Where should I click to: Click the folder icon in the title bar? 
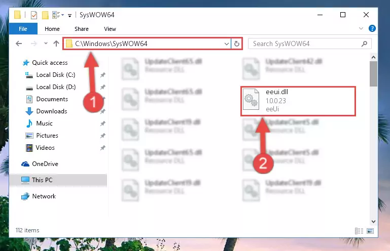(x=17, y=15)
